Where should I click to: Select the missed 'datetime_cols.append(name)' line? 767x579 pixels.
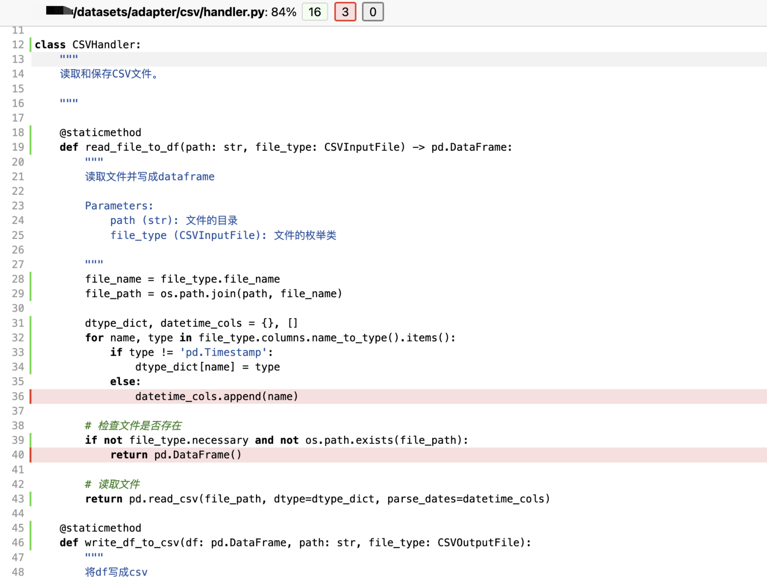tap(217, 397)
